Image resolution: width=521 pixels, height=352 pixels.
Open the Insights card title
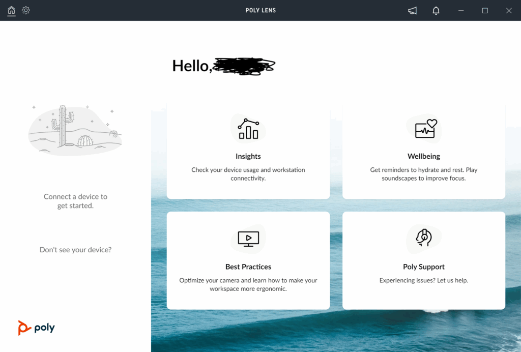click(248, 156)
